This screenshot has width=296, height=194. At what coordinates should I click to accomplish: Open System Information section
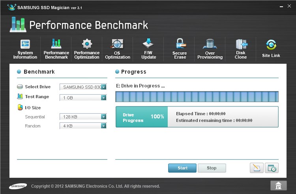click(25, 49)
